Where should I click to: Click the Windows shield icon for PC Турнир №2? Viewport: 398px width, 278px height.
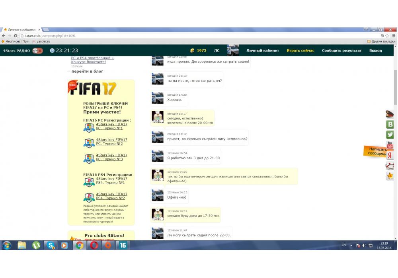tap(89, 143)
